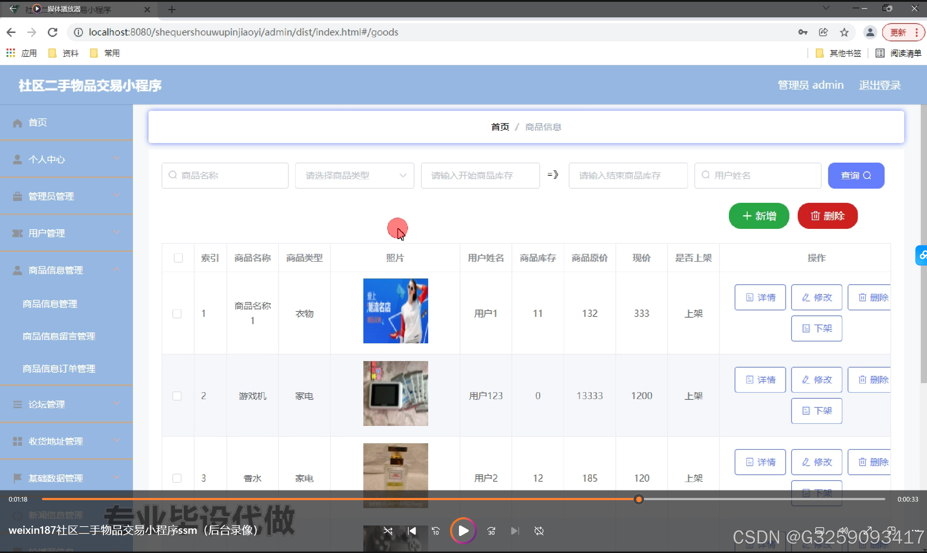The height and width of the screenshot is (553, 927).
Task: Click 下架 for 游戏机 row
Action: coord(816,411)
